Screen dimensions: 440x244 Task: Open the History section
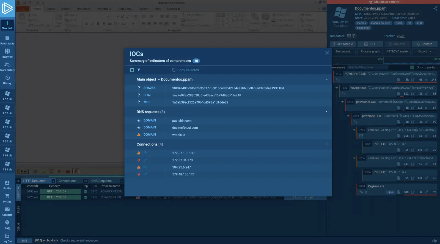(7, 80)
